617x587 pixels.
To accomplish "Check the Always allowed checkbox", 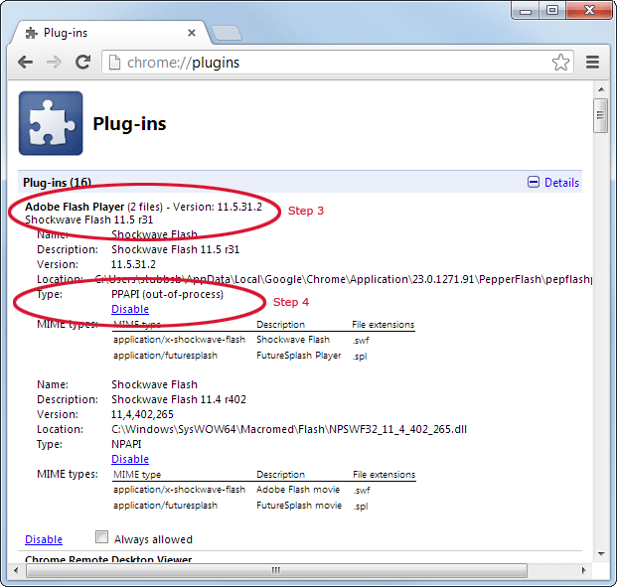I will [101, 537].
